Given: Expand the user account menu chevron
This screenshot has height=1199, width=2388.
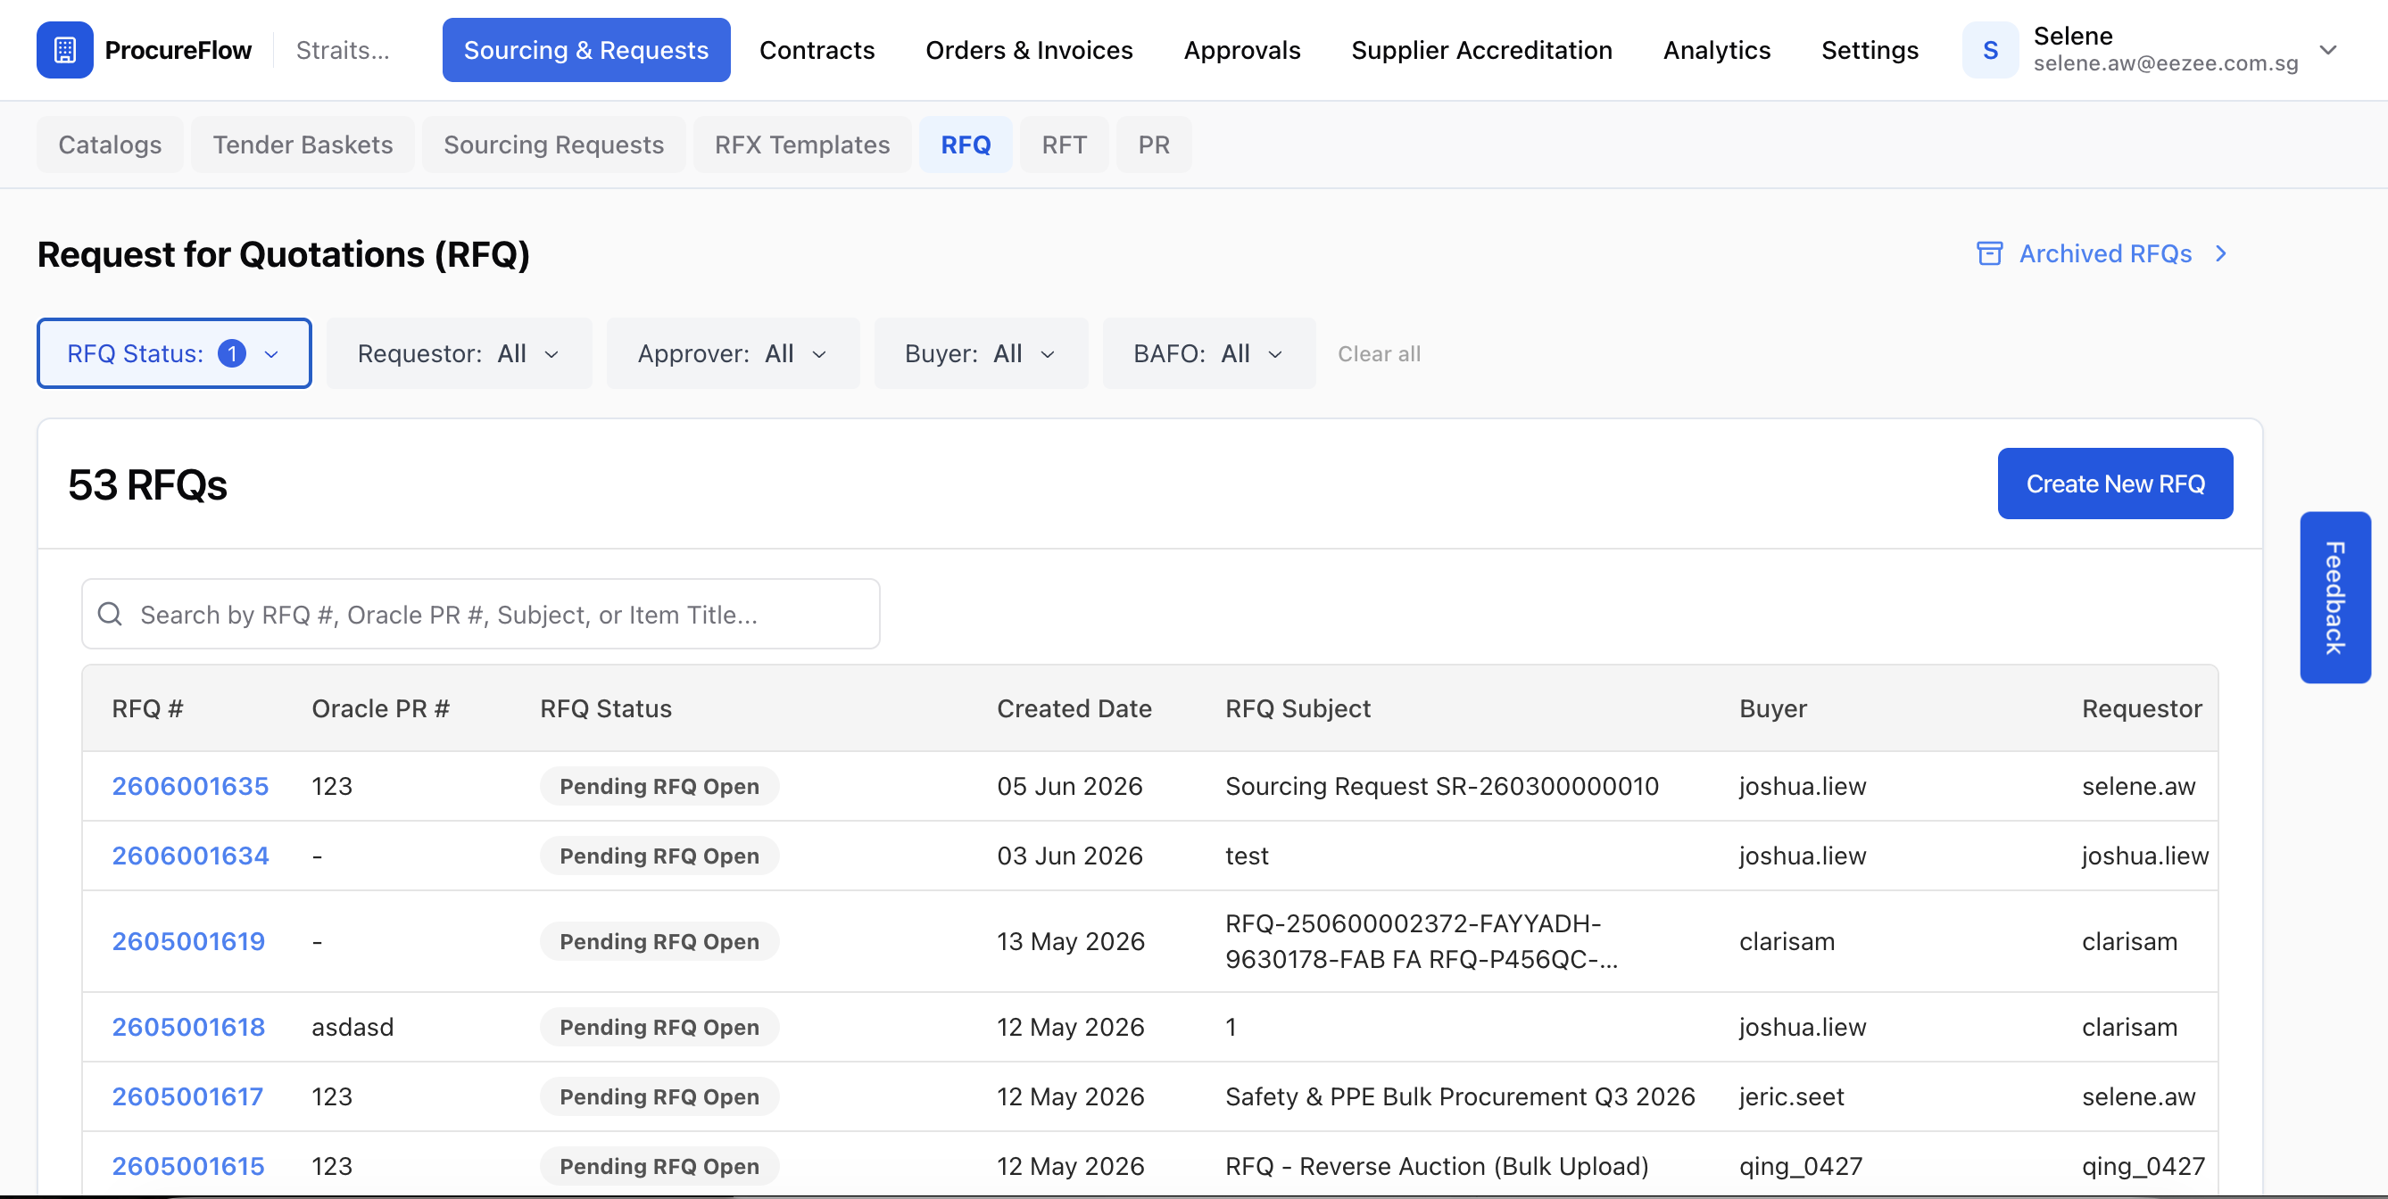Looking at the screenshot, I should (x=2329, y=50).
